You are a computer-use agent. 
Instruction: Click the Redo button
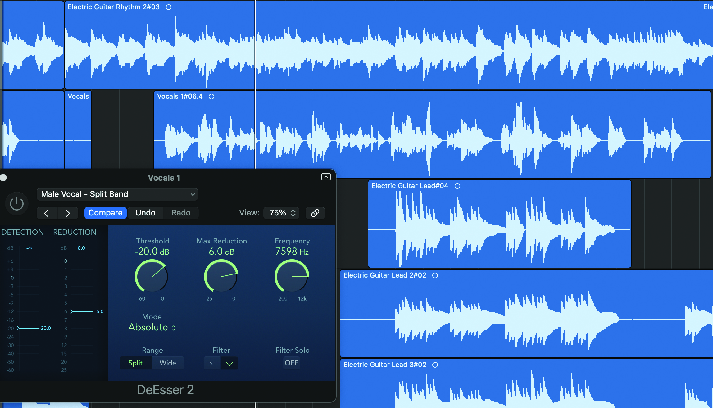tap(181, 213)
